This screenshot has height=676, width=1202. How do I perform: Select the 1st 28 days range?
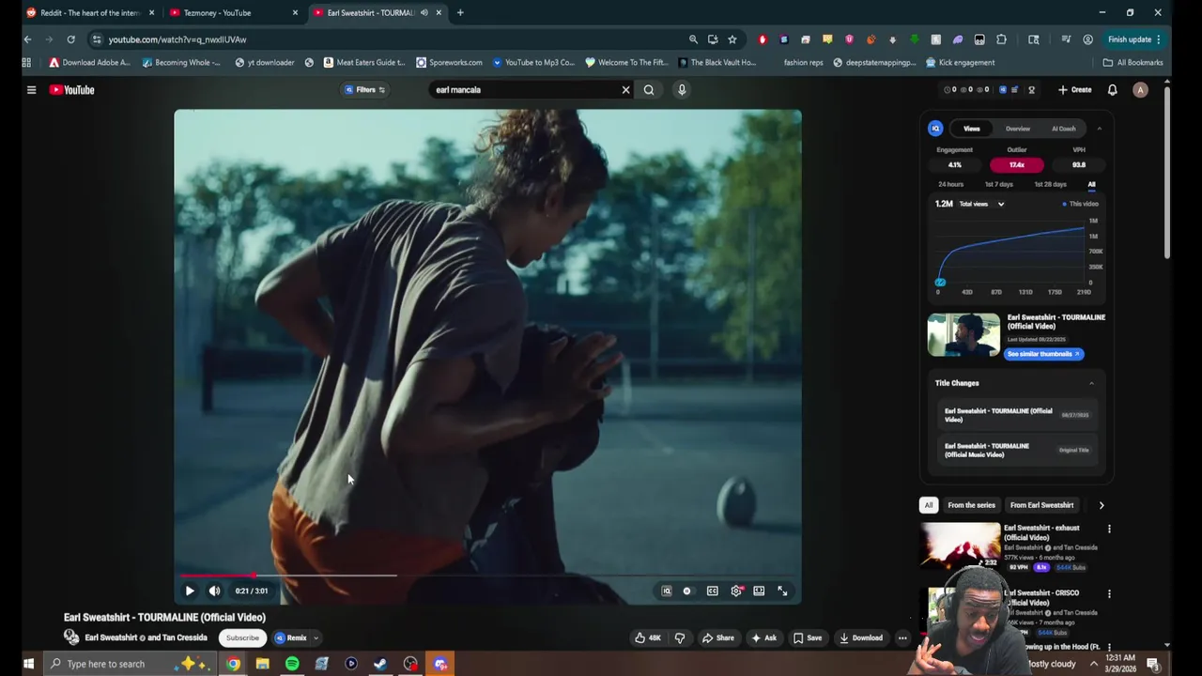tap(1050, 185)
